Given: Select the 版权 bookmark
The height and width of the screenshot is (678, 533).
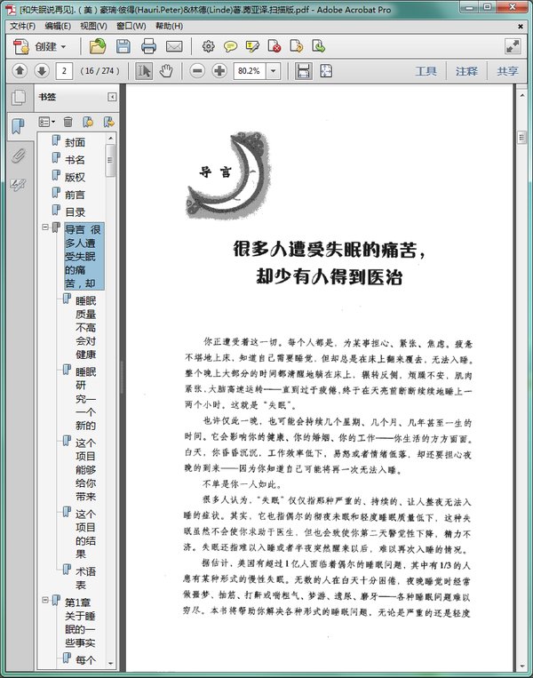Looking at the screenshot, I should pos(75,178).
